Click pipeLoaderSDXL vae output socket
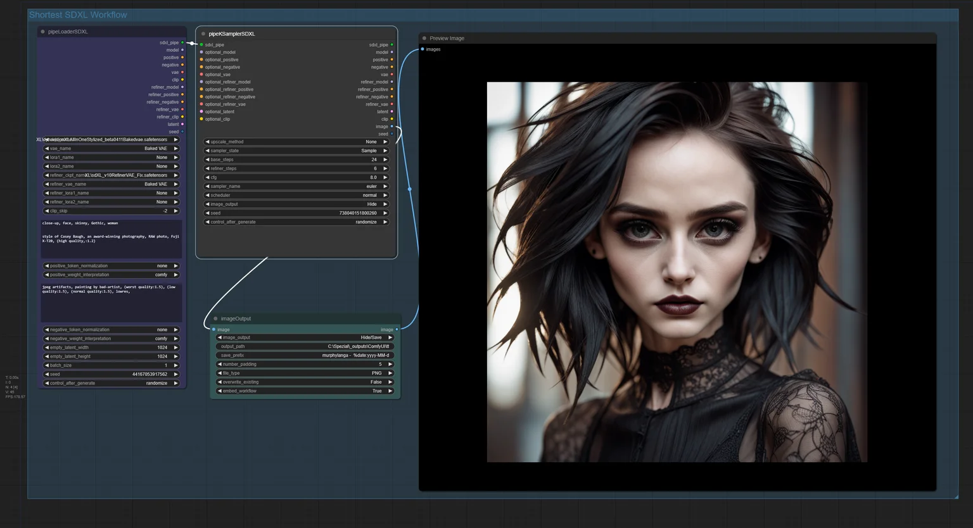 tap(182, 72)
